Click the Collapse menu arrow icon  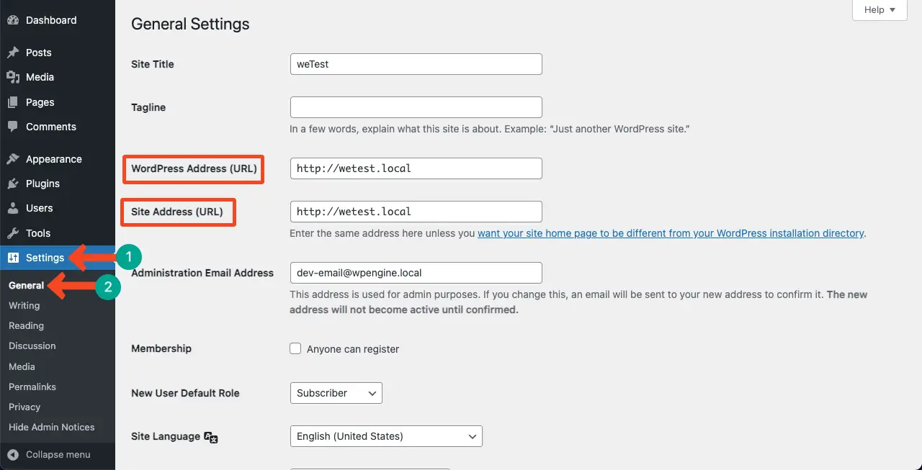click(13, 454)
